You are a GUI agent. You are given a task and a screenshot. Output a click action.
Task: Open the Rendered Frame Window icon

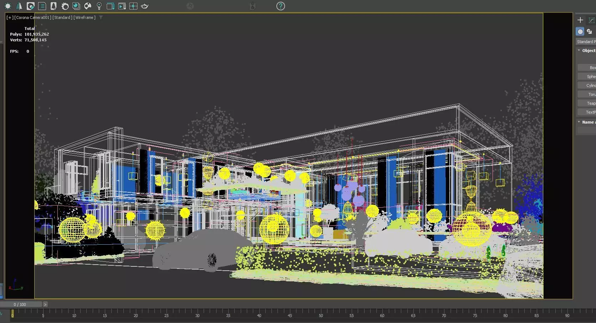[x=122, y=6]
